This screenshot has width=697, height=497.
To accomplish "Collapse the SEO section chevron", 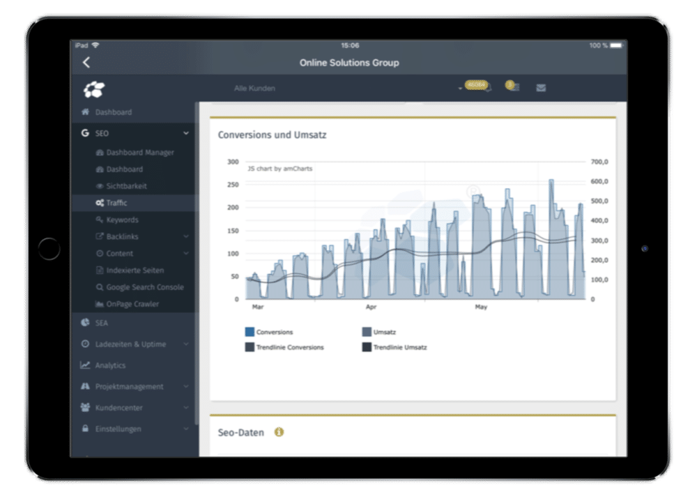I will point(185,133).
